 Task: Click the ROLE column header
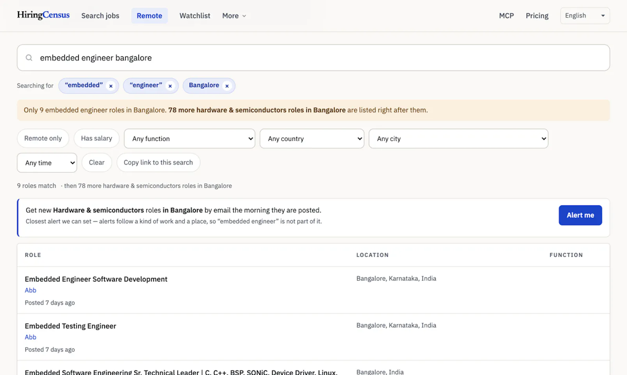33,255
